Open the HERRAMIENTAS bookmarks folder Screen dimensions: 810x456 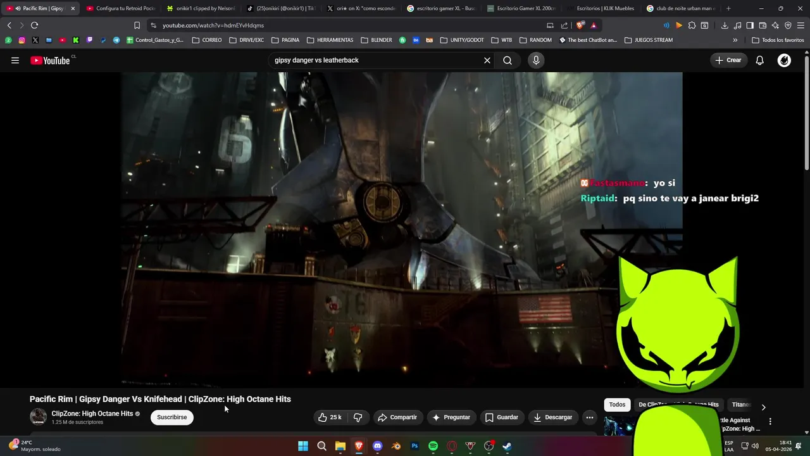330,40
